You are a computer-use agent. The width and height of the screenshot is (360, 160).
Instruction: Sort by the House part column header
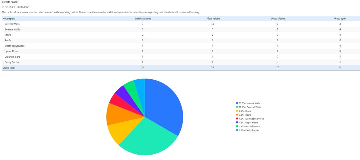click(x=9, y=19)
